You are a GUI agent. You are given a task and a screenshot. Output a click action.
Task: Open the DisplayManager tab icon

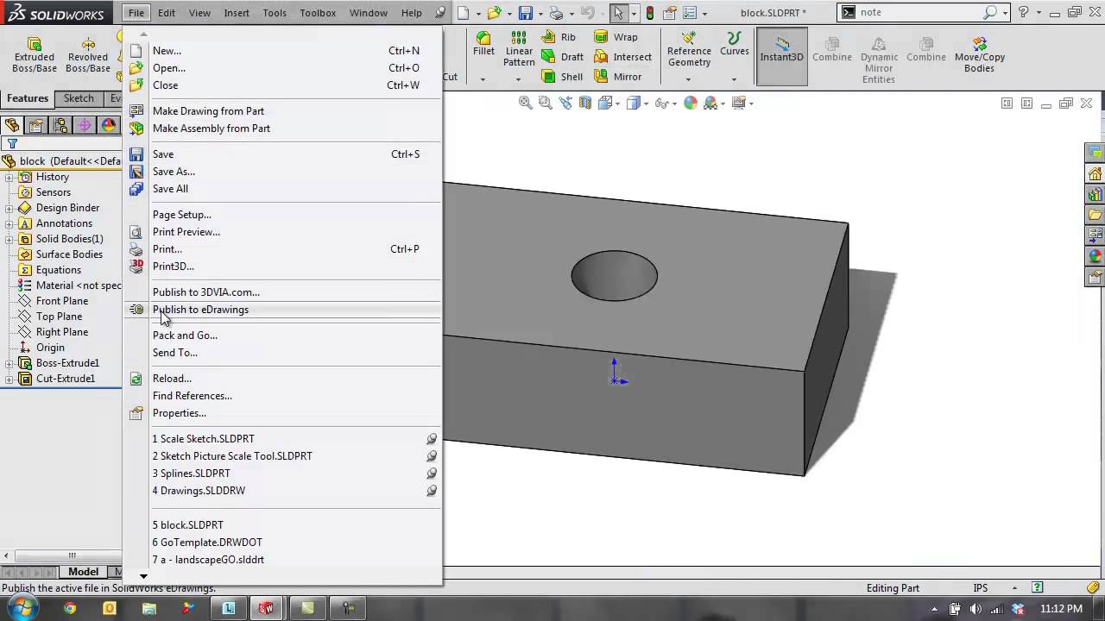pos(109,125)
